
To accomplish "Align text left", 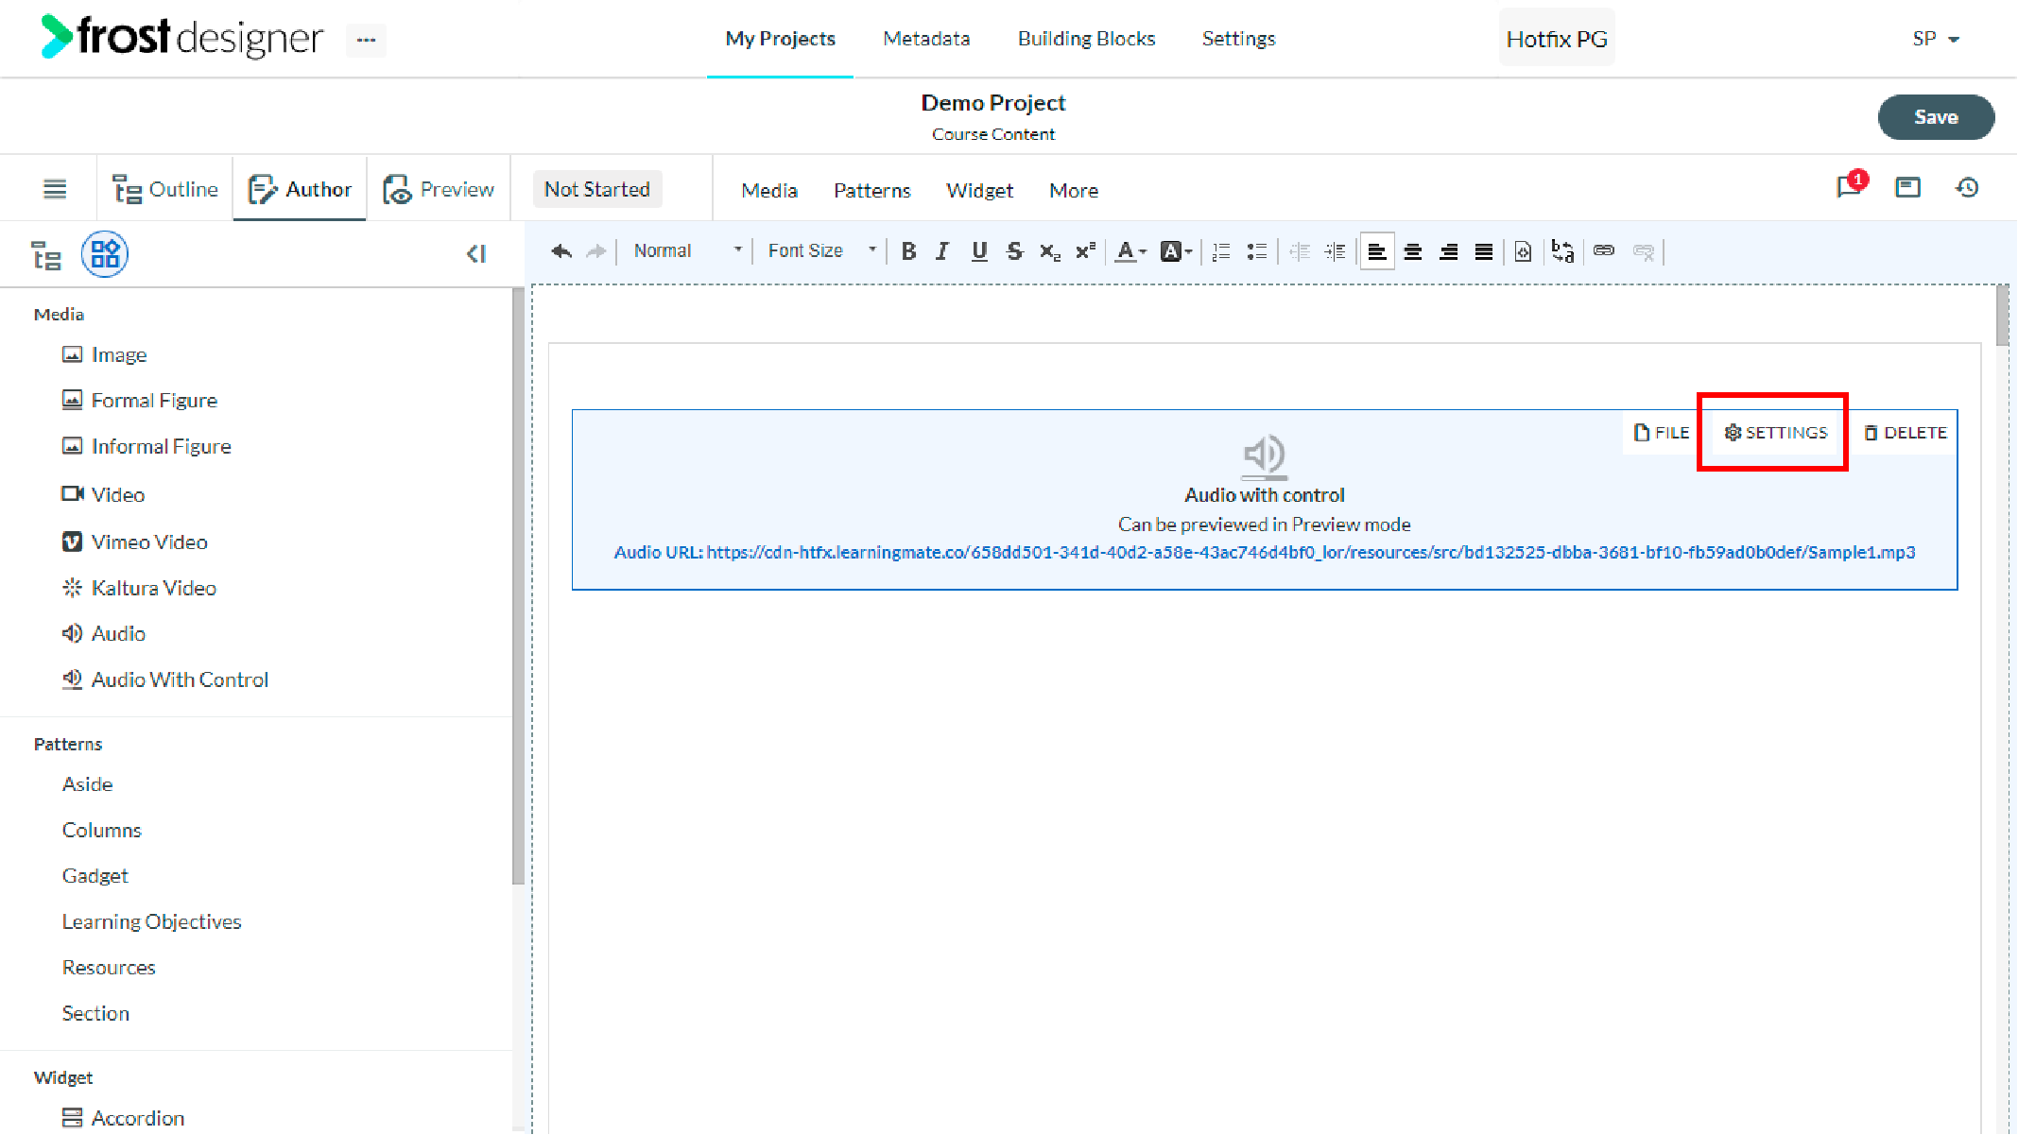I will (x=1377, y=251).
